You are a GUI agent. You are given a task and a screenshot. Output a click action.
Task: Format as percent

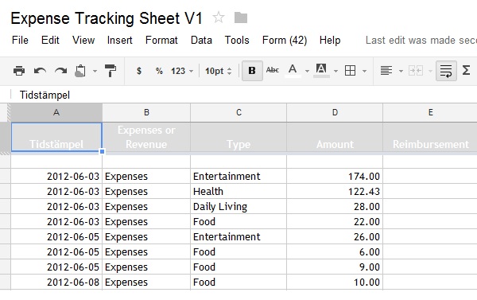159,71
